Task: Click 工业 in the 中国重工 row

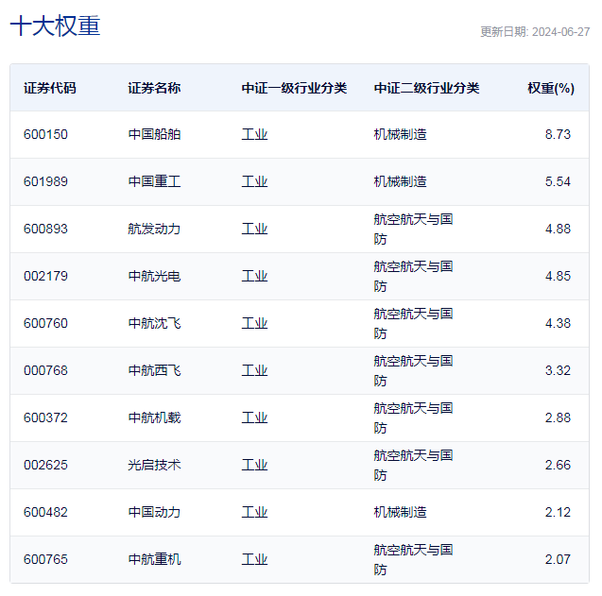Action: 254,181
